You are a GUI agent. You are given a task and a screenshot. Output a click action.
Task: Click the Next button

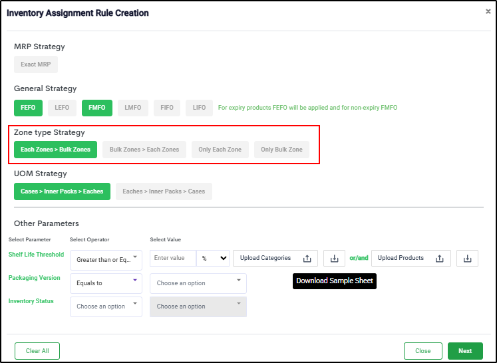pos(465,351)
